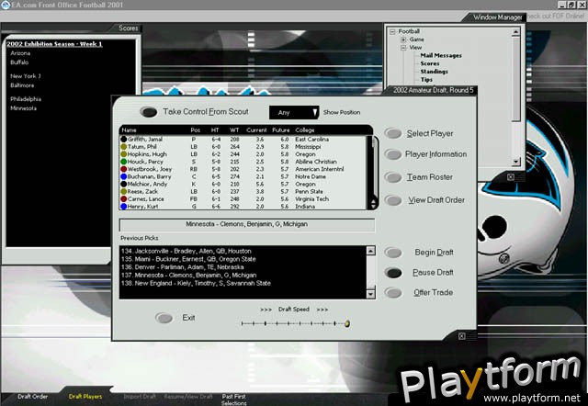Select pick 138 New England - Kiely, Timothy
The width and height of the screenshot is (588, 406).
coord(196,284)
